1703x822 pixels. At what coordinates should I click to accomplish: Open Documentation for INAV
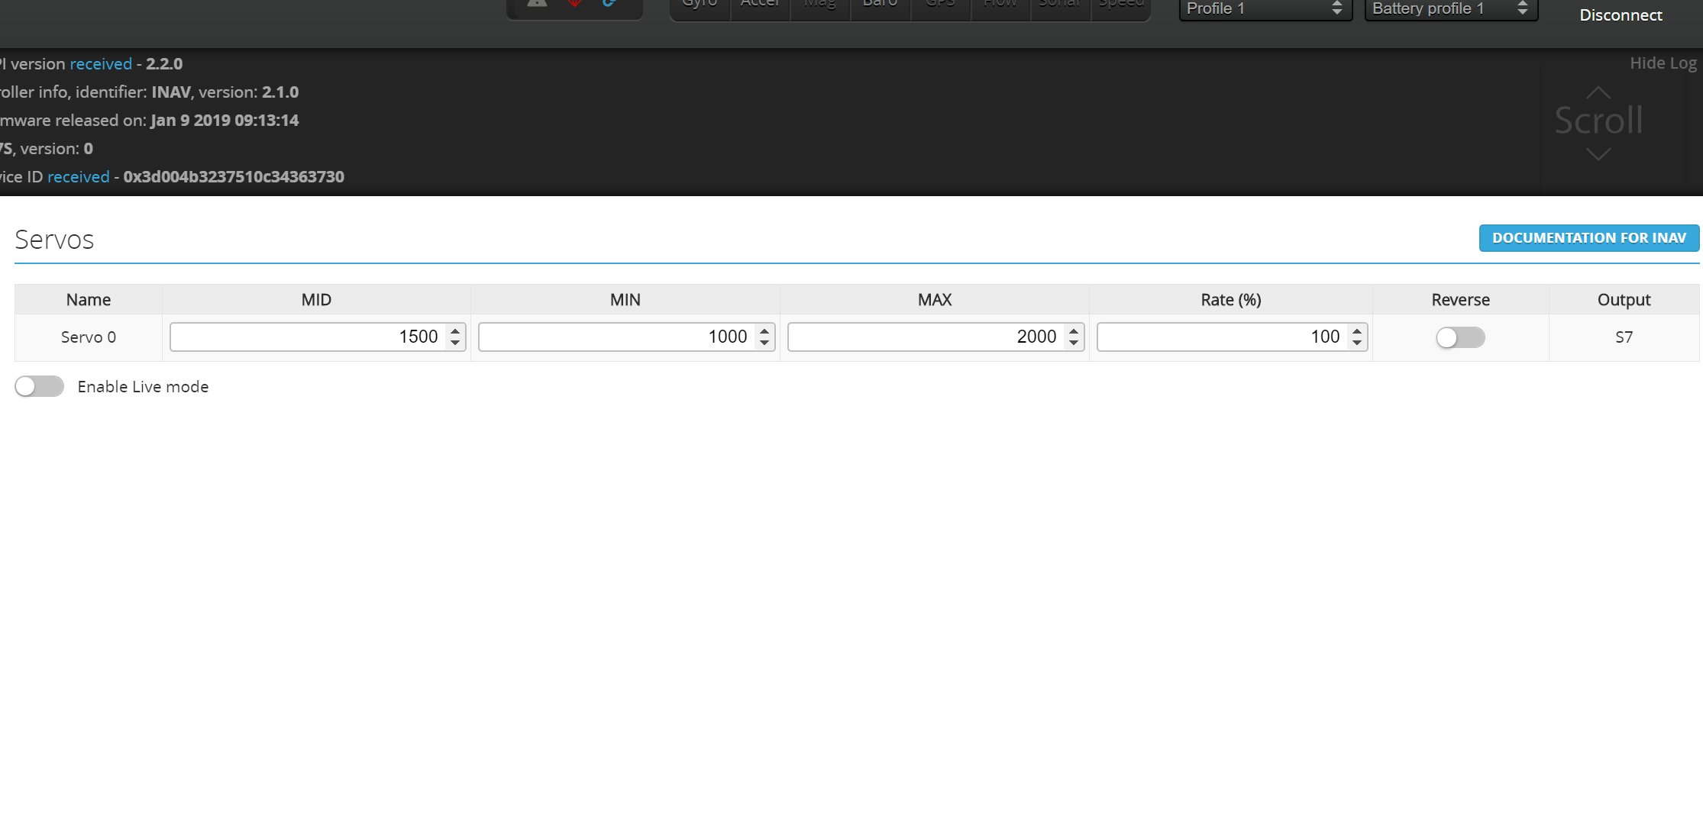click(x=1589, y=237)
